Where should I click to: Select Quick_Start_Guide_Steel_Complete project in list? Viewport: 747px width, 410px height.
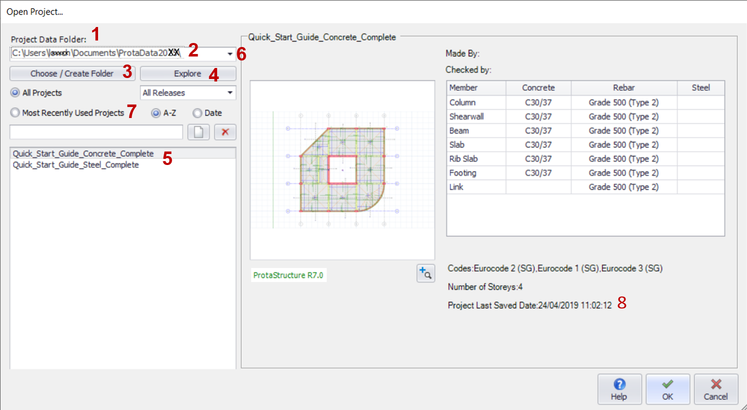click(x=76, y=165)
